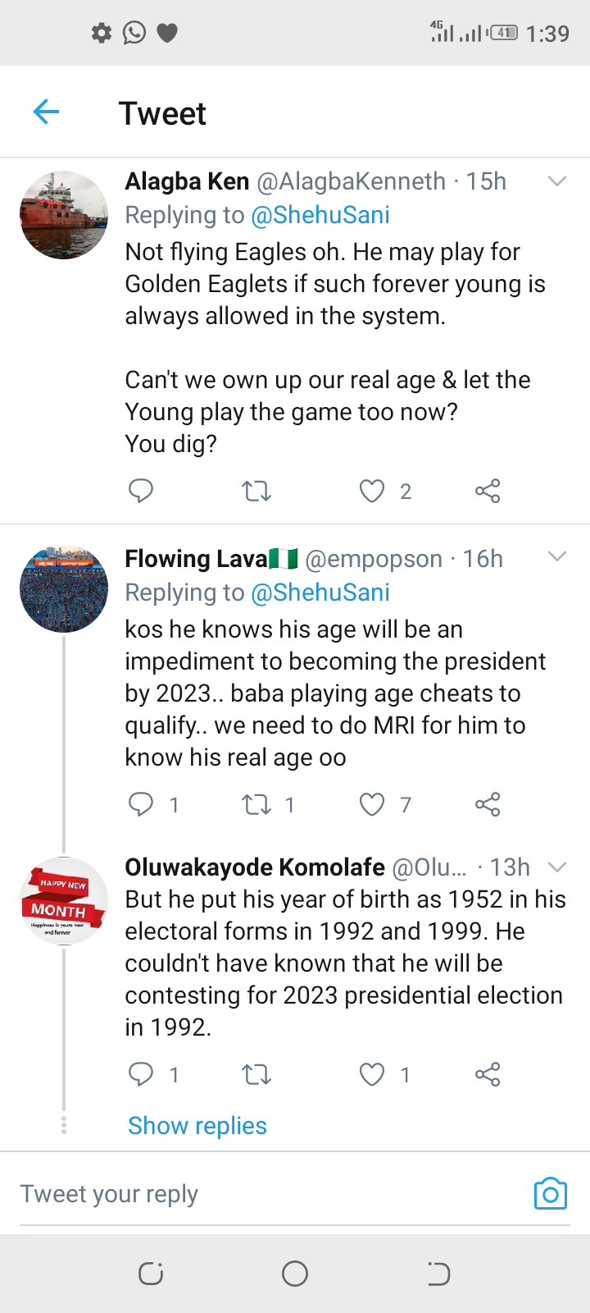
Task: Share Oluwakayode Komolafe's tweet
Action: 488,1074
